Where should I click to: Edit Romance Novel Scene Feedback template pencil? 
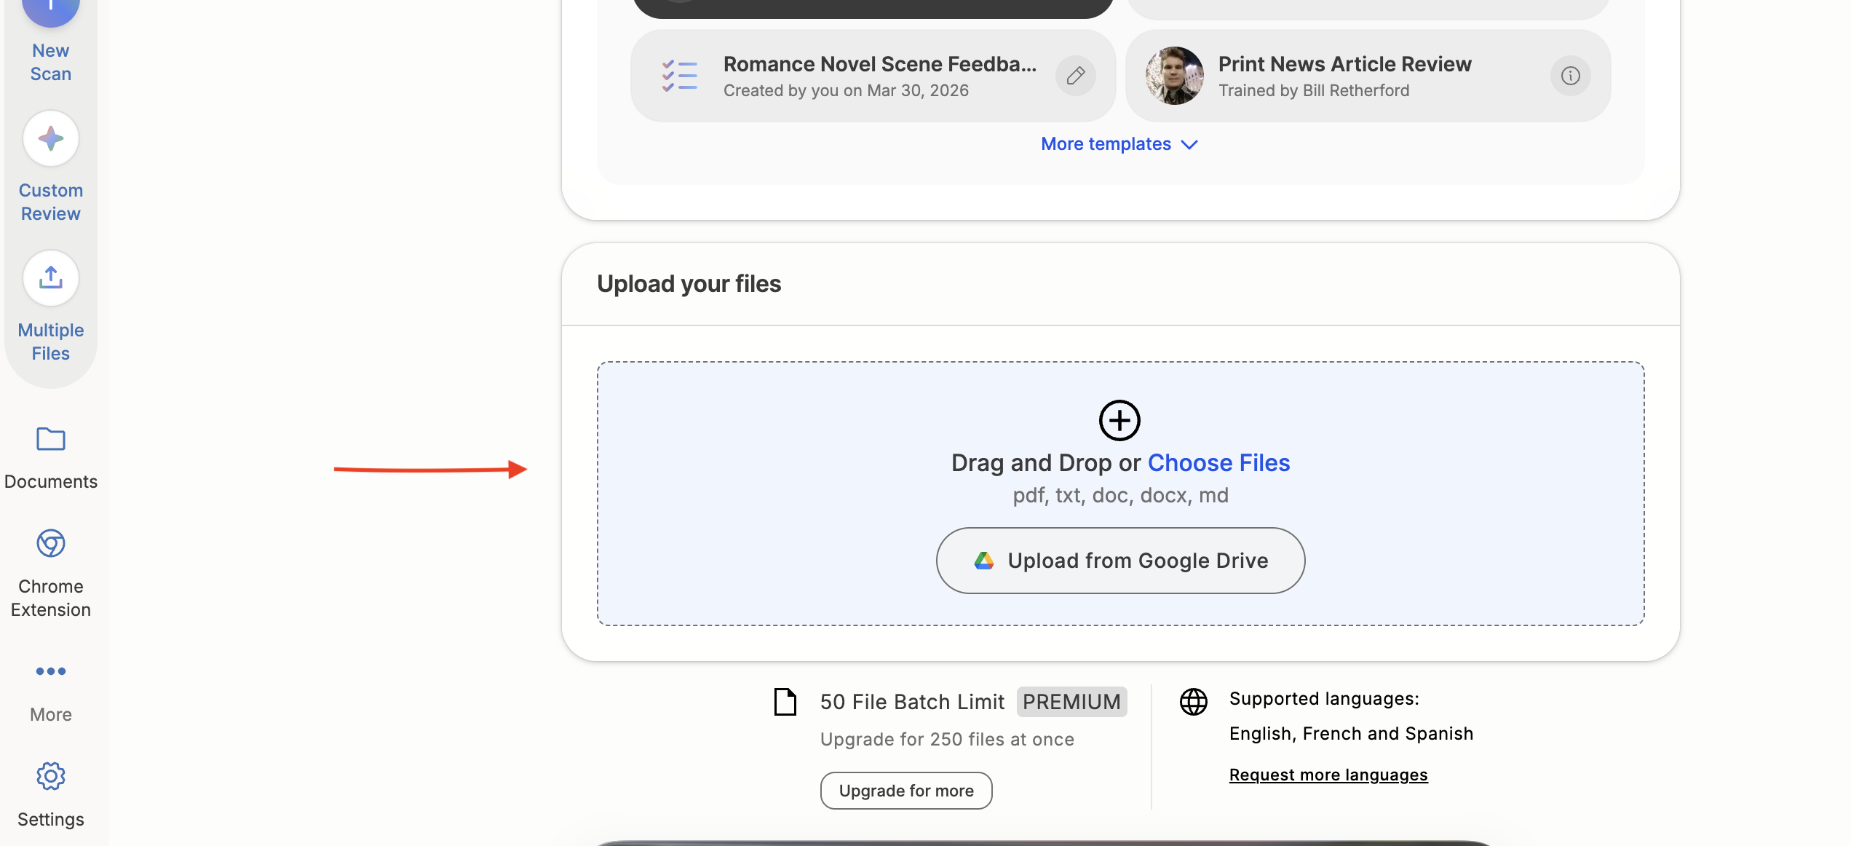1075,76
